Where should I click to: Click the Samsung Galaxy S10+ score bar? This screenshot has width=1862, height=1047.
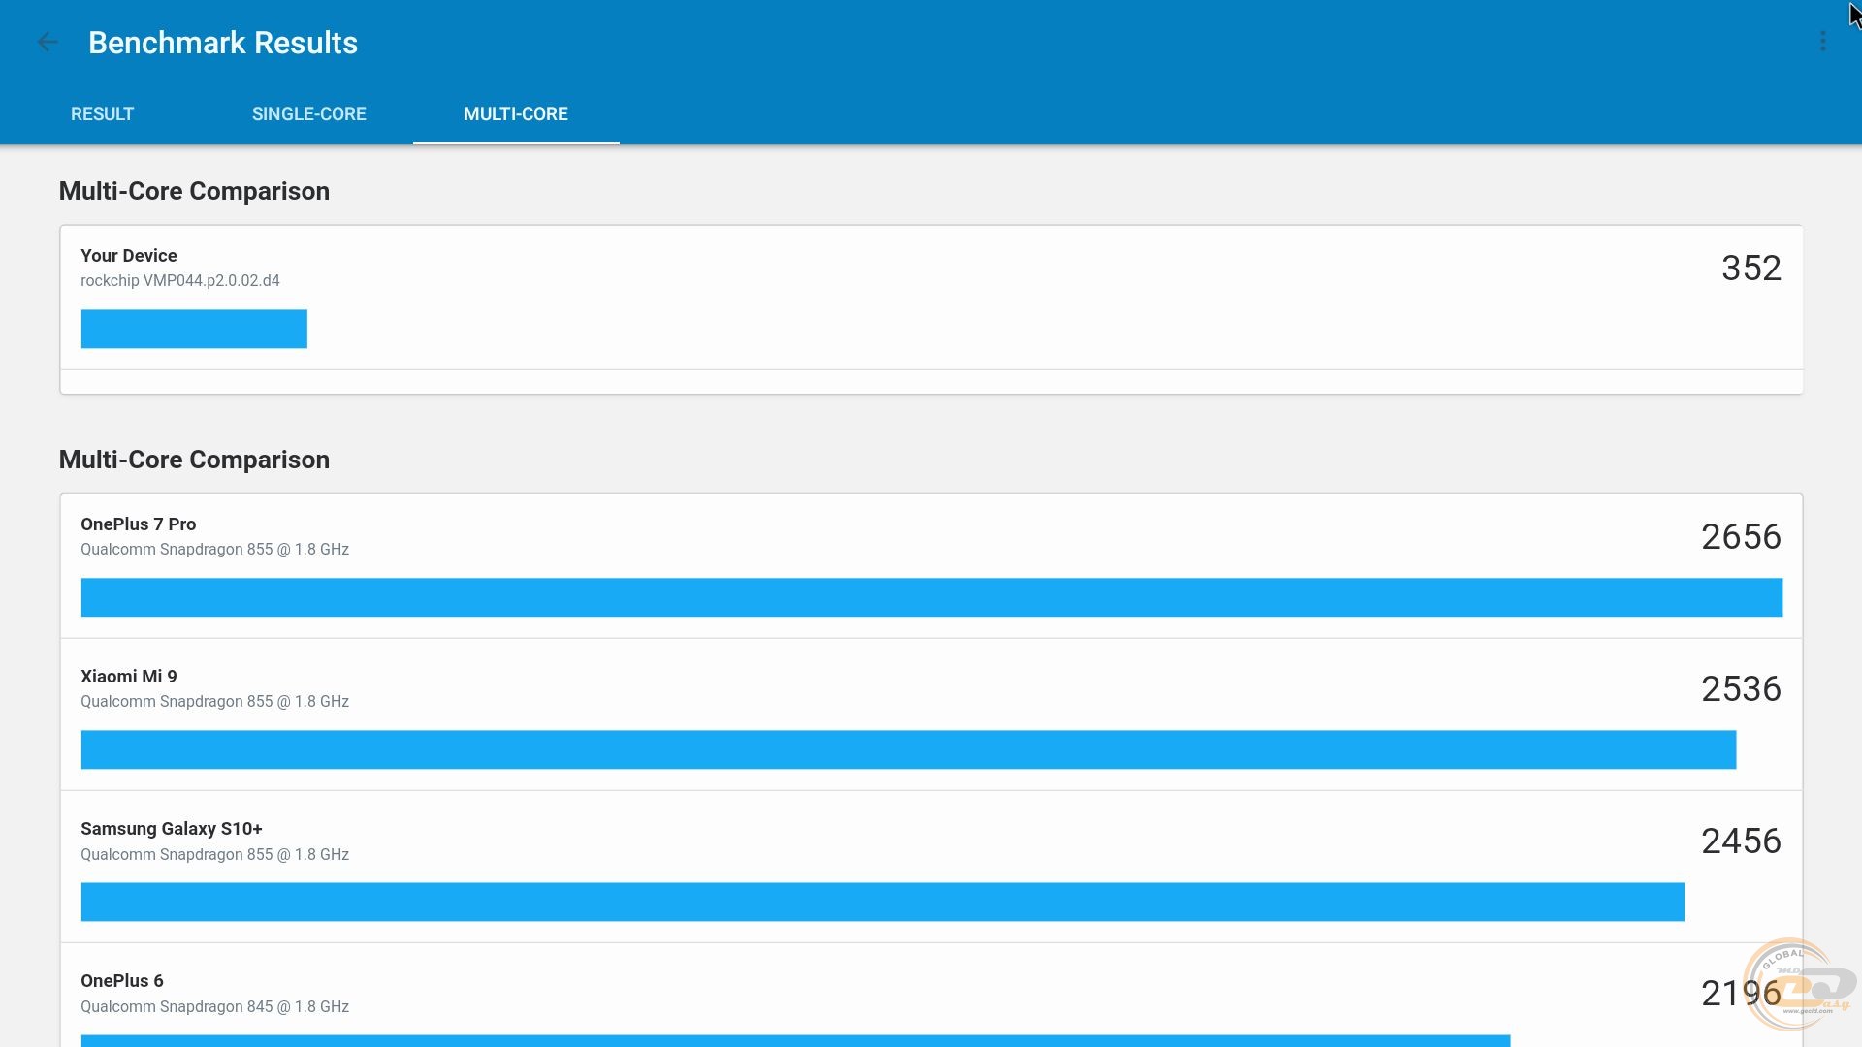point(882,902)
